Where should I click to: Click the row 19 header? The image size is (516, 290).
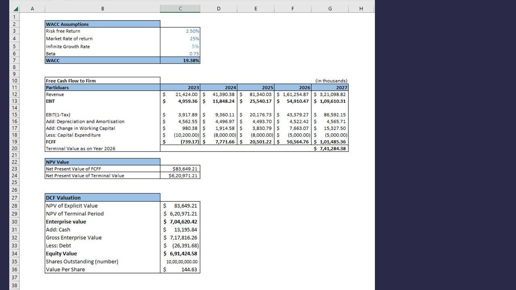pyautogui.click(x=14, y=142)
